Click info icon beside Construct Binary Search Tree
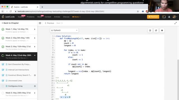This screenshot has width=179, height=100. pos(35,75)
